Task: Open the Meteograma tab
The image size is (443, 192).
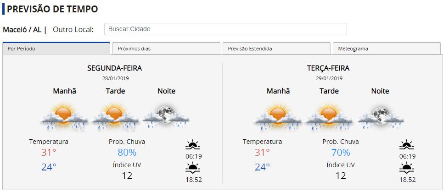Action: point(386,49)
